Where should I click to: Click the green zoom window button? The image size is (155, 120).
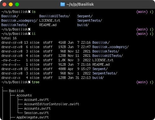click(x=17, y=4)
